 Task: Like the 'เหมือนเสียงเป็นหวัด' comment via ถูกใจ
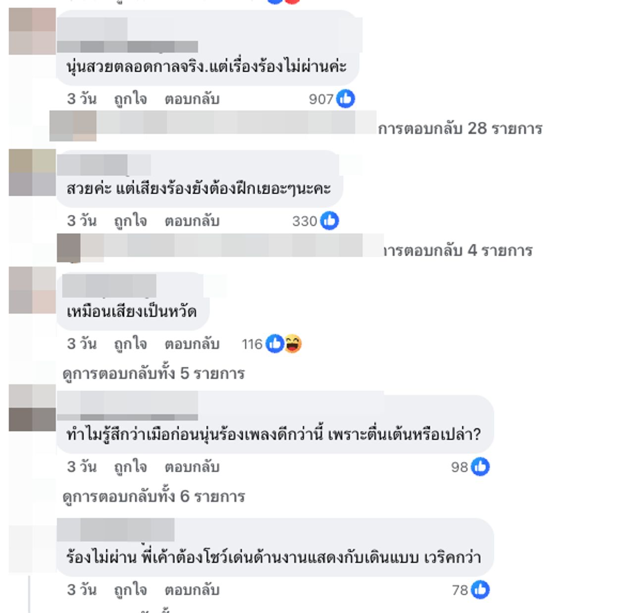click(x=130, y=343)
